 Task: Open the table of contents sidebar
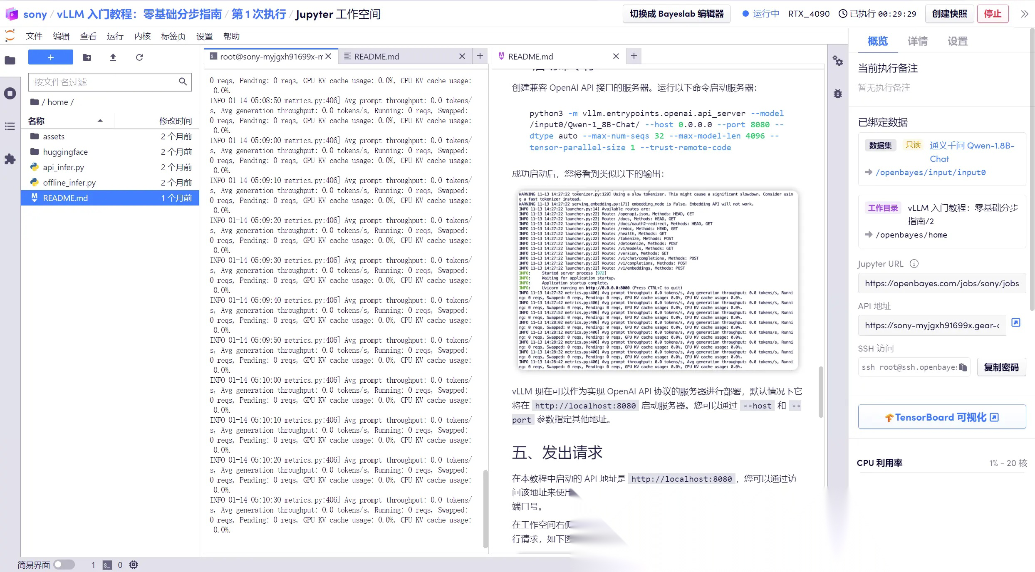tap(10, 126)
